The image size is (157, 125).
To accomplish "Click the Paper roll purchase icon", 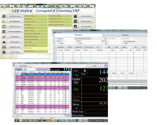I will 76,21.
